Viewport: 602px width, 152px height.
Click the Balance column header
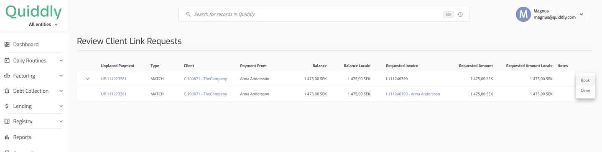[x=319, y=66]
